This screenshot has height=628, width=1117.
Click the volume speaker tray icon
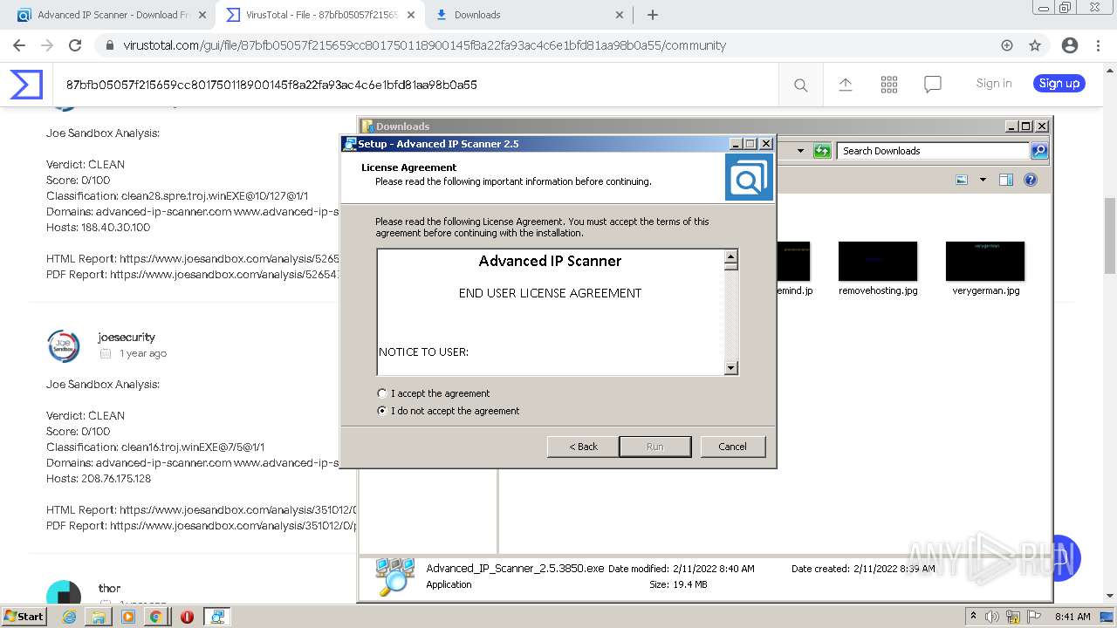992,617
